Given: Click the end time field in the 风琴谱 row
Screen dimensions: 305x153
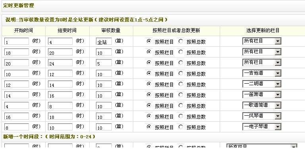Looking at the screenshot, I should tap(60, 116).
